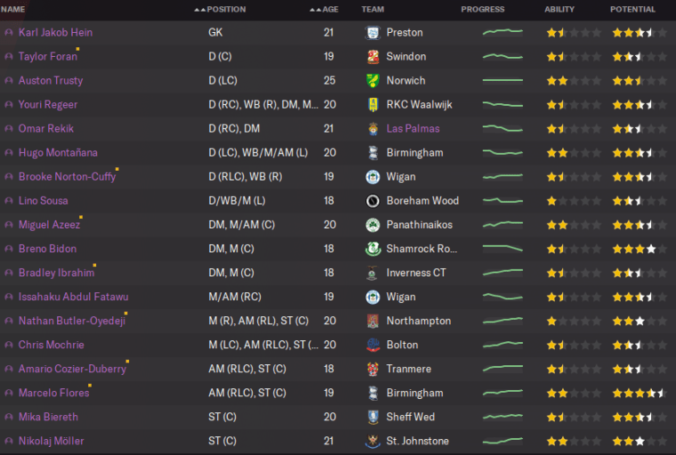
Task: Click the Boreham Wood club badge
Action: coord(373,201)
